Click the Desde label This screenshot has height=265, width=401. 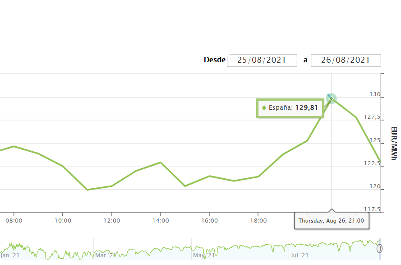point(215,60)
